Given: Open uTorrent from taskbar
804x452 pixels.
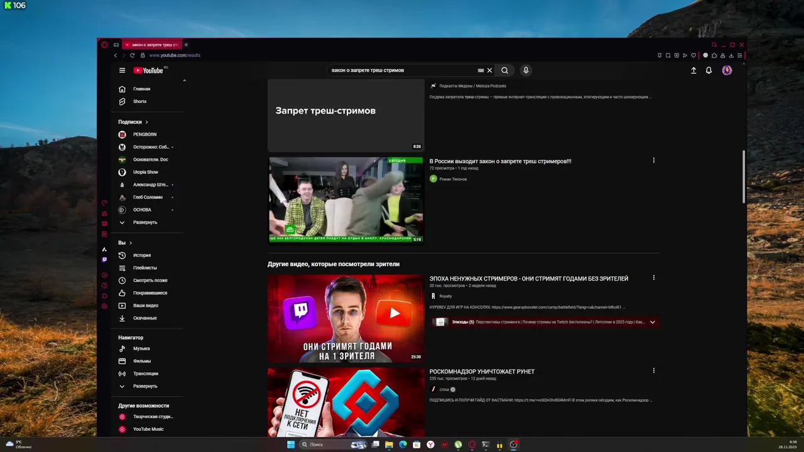Looking at the screenshot, I should coord(458,444).
